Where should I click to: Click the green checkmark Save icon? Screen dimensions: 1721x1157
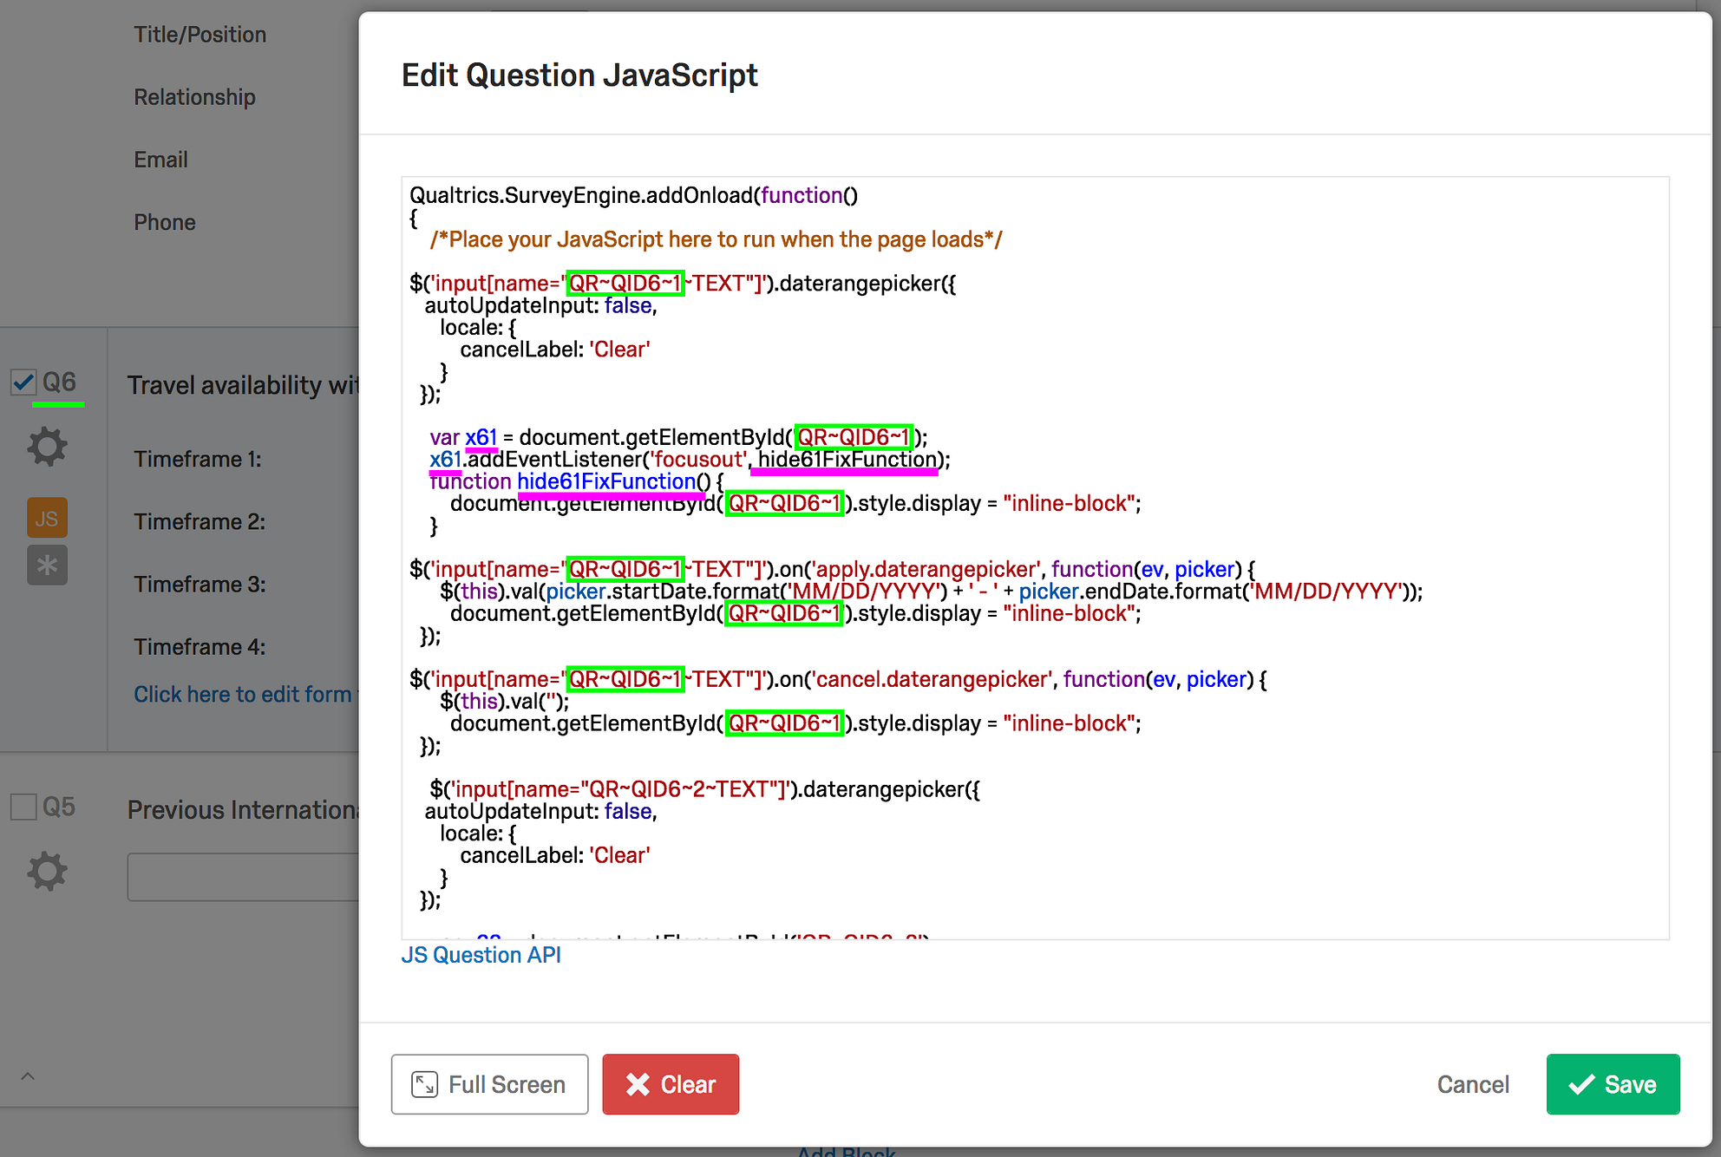[x=1583, y=1084]
